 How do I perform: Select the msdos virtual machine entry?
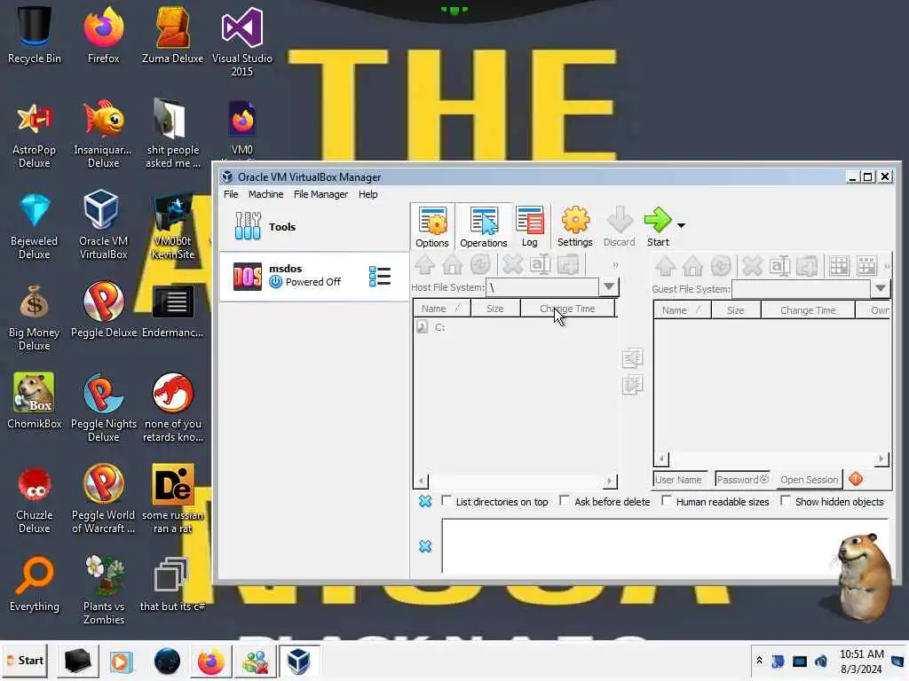pos(313,277)
